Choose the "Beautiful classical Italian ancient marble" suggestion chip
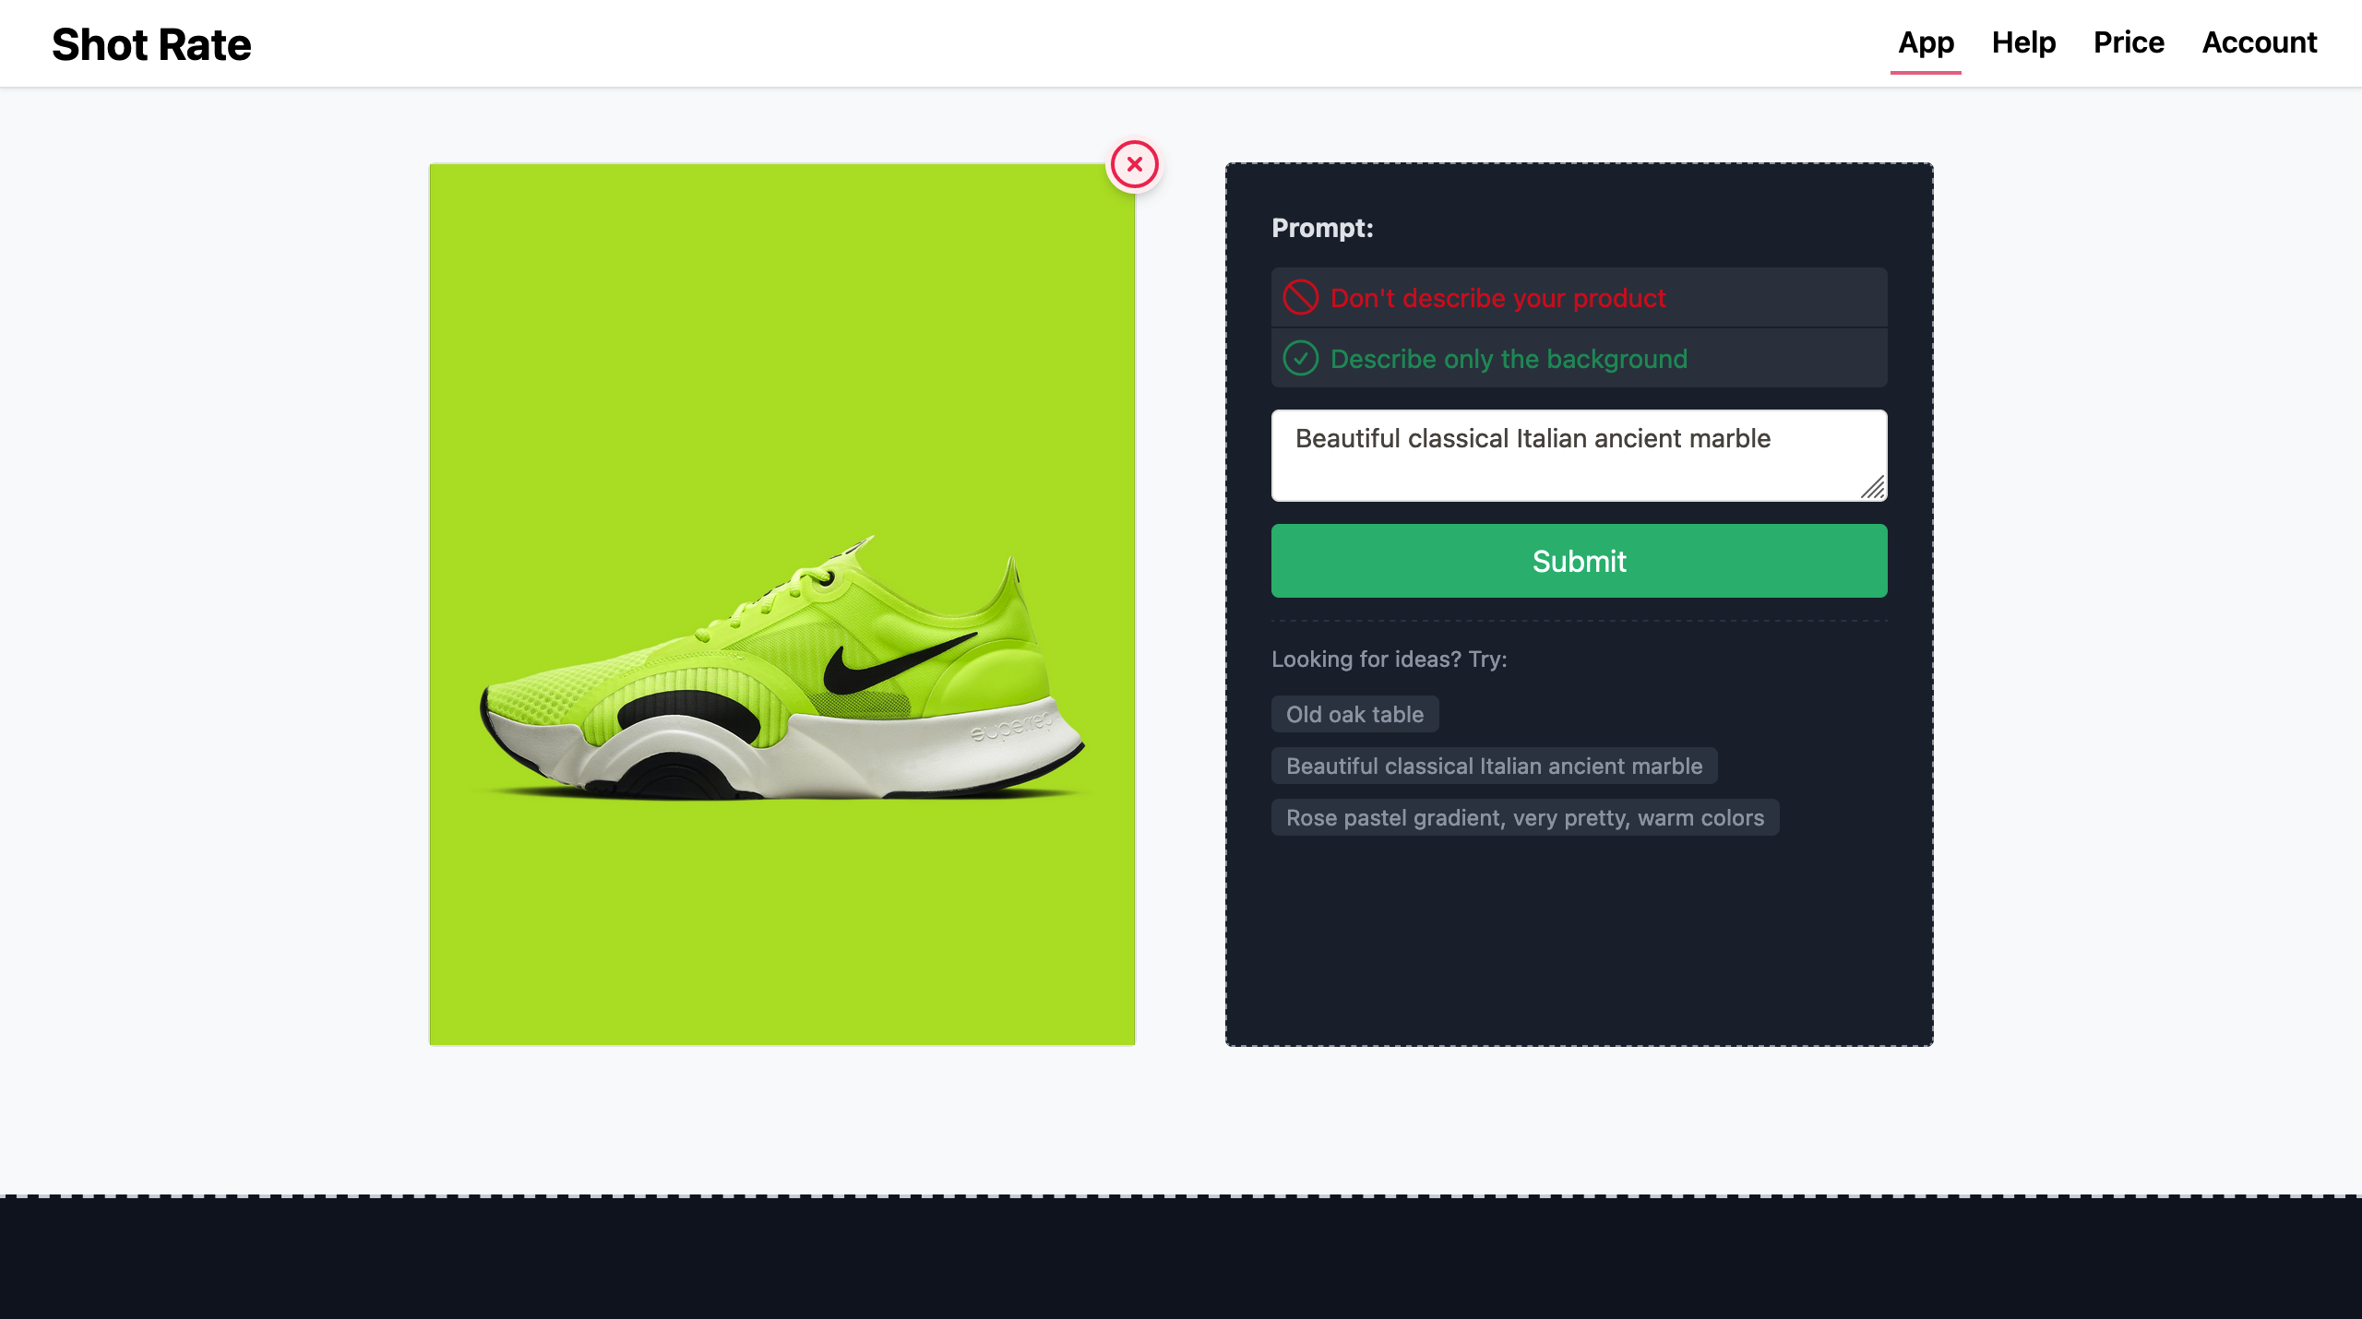Image resolution: width=2362 pixels, height=1319 pixels. (x=1494, y=766)
